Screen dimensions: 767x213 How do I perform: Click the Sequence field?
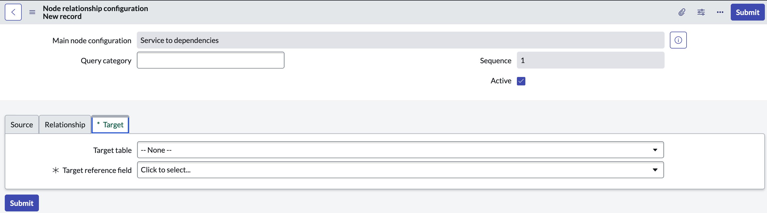[590, 60]
